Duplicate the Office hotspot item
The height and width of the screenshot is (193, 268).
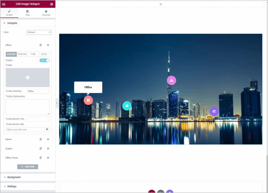[41, 45]
